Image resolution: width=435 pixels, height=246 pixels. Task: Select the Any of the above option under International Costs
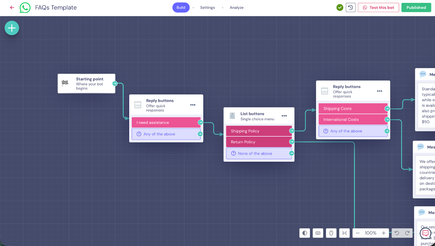click(353, 131)
